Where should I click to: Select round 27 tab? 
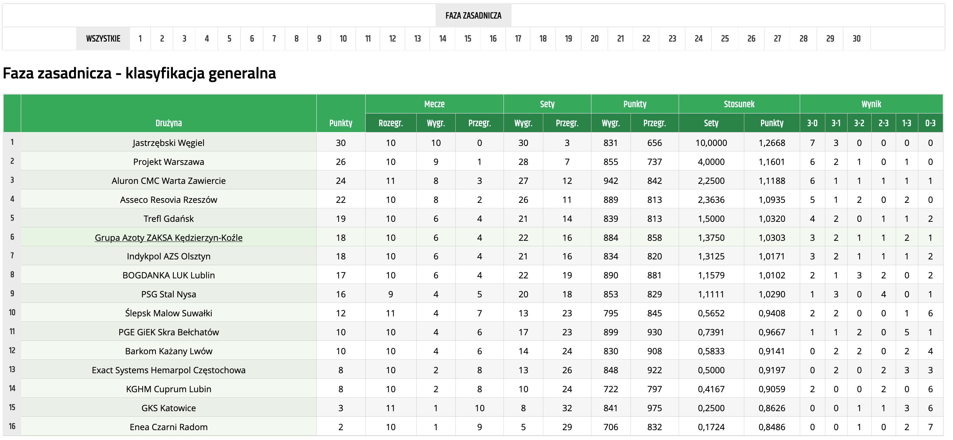point(777,38)
